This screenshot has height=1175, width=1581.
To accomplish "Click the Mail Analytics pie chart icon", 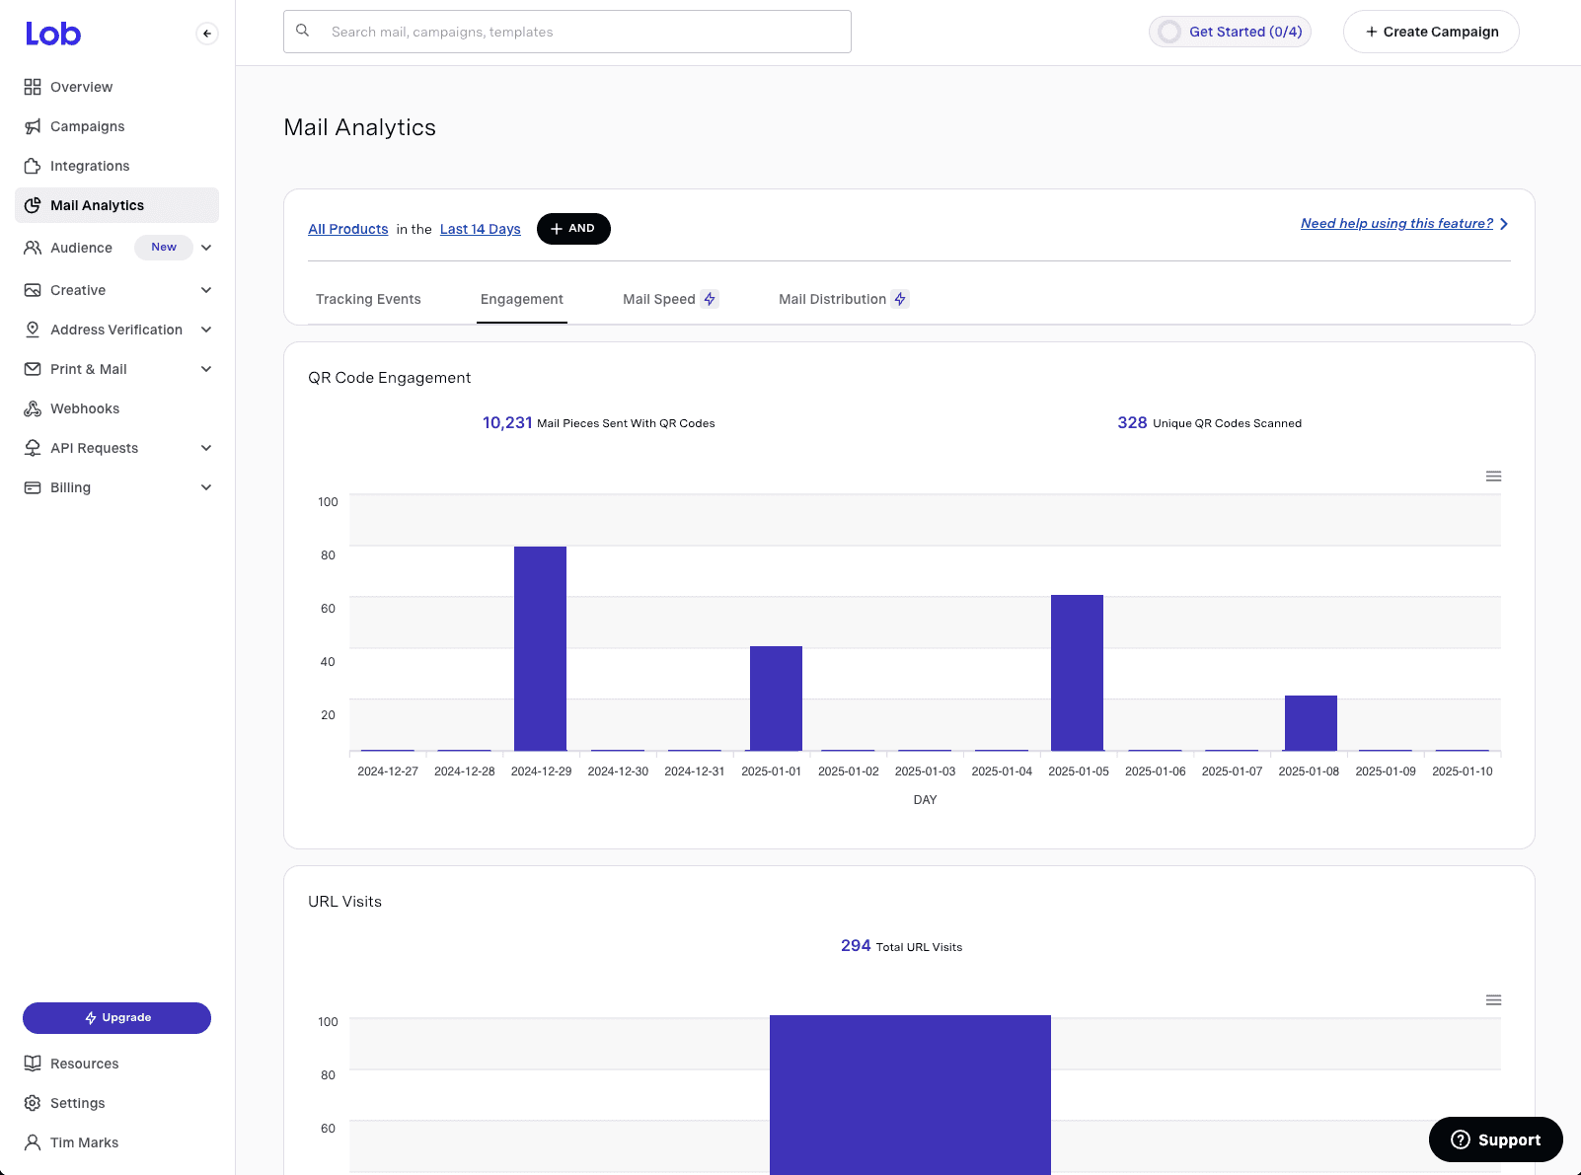I will pos(33,205).
